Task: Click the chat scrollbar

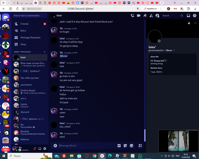Action: 145,135
